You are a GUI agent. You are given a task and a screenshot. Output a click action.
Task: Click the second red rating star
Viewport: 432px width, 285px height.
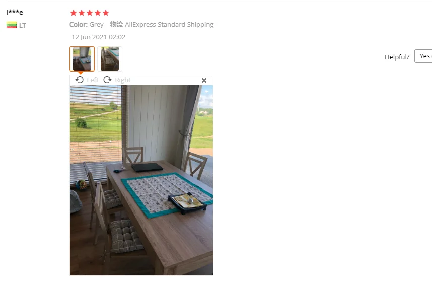(82, 13)
